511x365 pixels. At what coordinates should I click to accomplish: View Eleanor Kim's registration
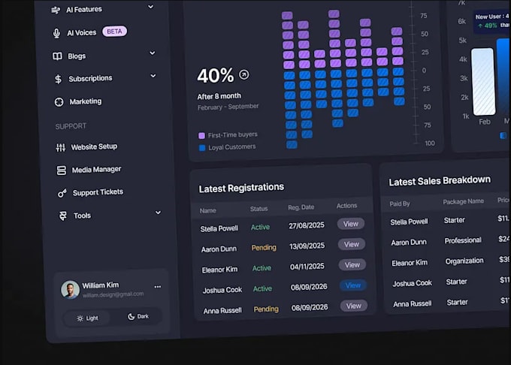click(x=352, y=264)
